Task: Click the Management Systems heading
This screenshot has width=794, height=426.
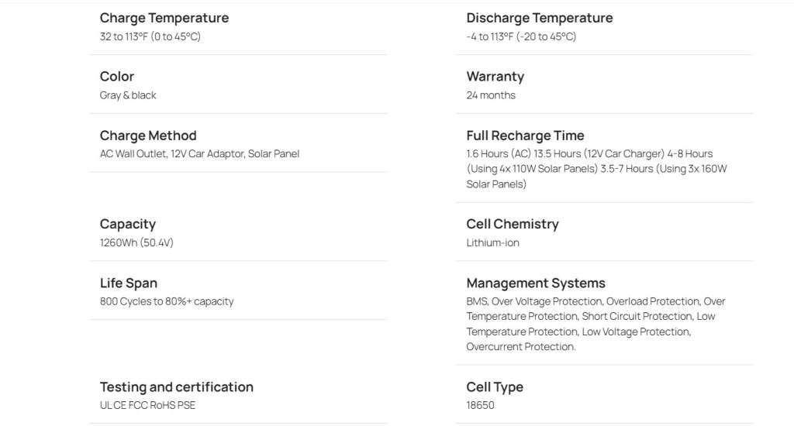Action: (x=536, y=283)
